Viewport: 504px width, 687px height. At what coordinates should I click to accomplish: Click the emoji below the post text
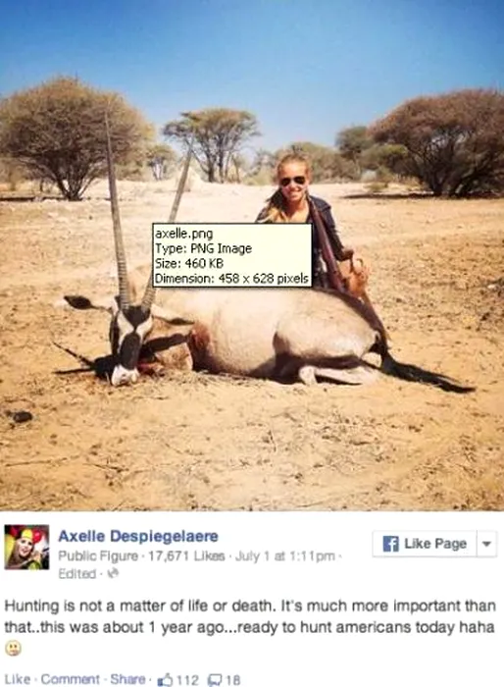point(13,649)
